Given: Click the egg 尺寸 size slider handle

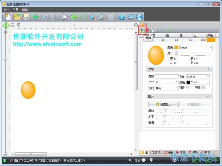Looking at the screenshot, I should (x=176, y=53).
